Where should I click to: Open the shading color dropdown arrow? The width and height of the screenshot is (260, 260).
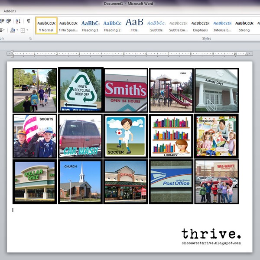17,30
